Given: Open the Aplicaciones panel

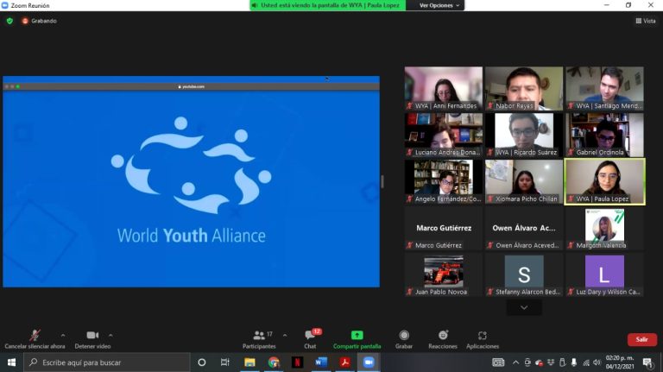Looking at the screenshot, I should tap(482, 337).
